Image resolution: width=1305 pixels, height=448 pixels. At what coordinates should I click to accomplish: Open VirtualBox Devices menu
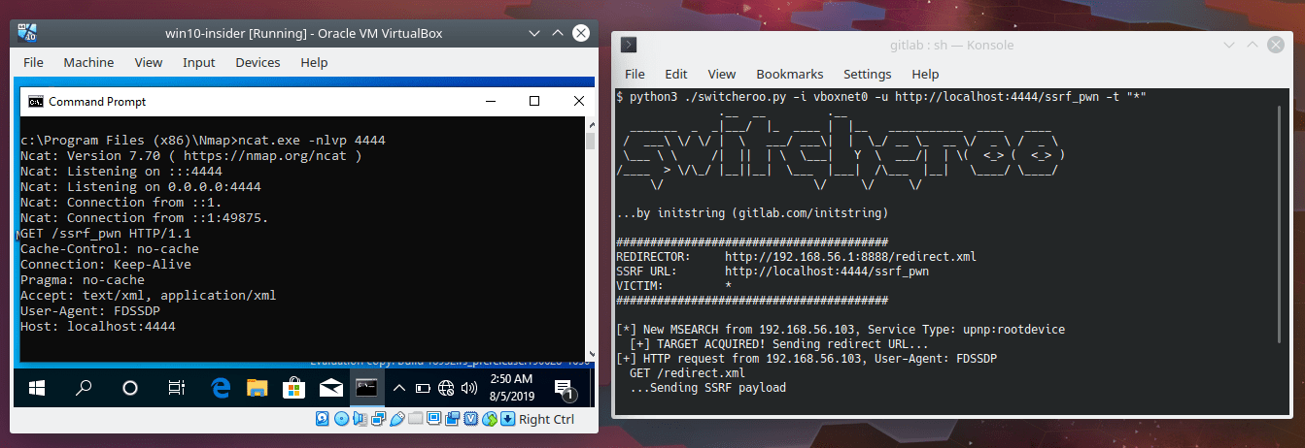[258, 62]
